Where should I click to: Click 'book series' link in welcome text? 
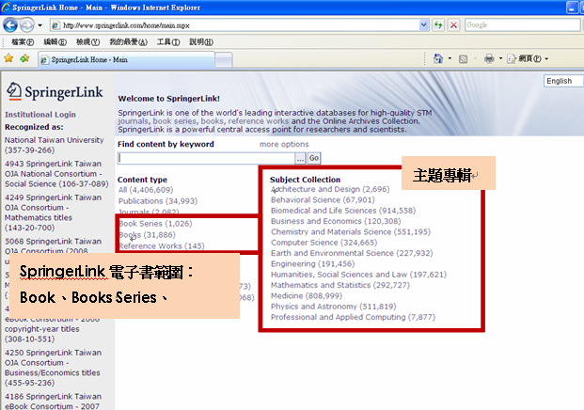[175, 121]
